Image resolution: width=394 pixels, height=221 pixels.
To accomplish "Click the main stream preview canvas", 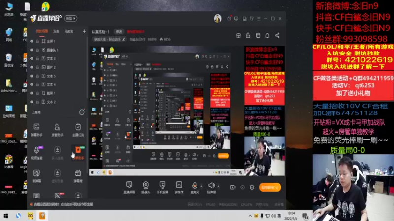I will (x=187, y=111).
